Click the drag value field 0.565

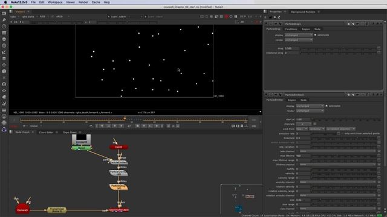[x=291, y=48]
